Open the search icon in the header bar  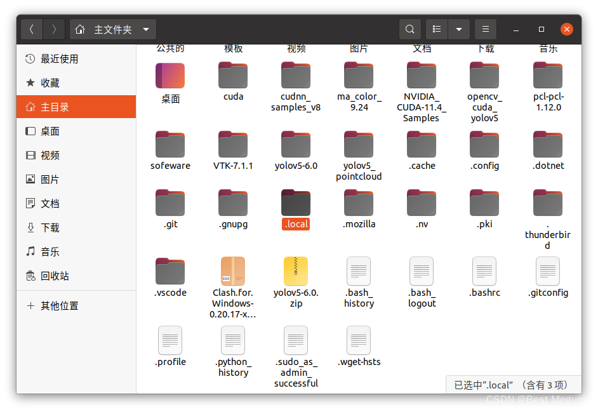click(x=409, y=29)
